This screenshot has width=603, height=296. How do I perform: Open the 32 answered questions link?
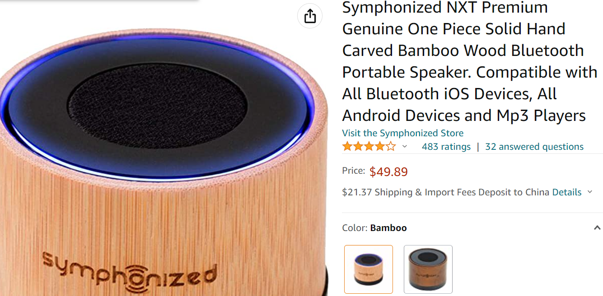pos(534,147)
